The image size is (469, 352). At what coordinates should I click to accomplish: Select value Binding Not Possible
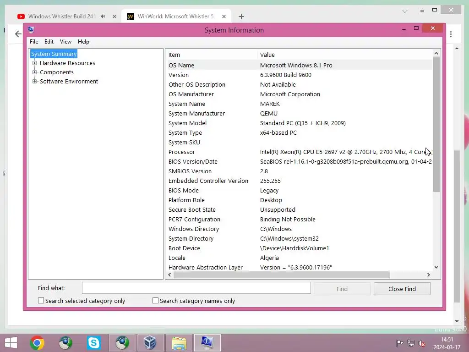(x=288, y=219)
